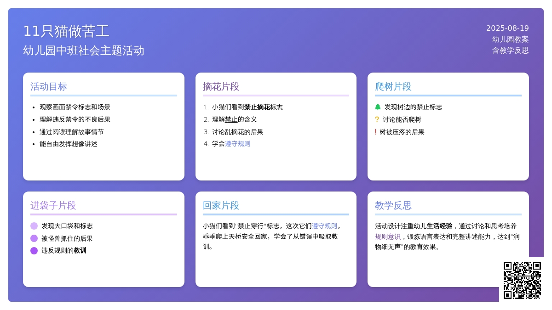Screen dimensions: 552x310
Task: Click the 爬树片段 card heading
Action: 393,86
